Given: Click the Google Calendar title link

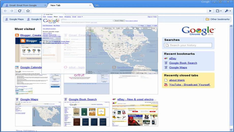Looking at the screenshot, I should click(31, 67).
